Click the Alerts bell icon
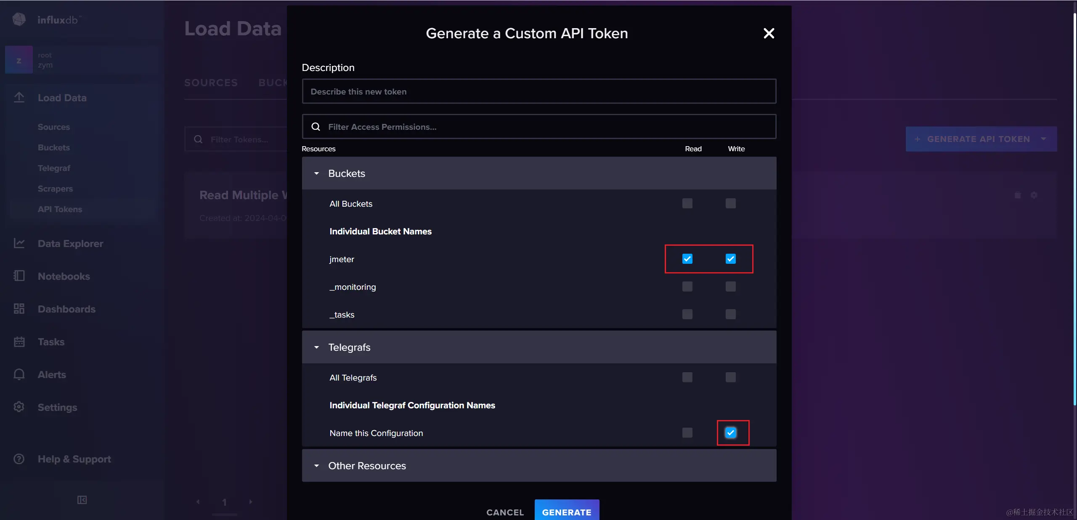This screenshot has width=1077, height=520. click(19, 374)
